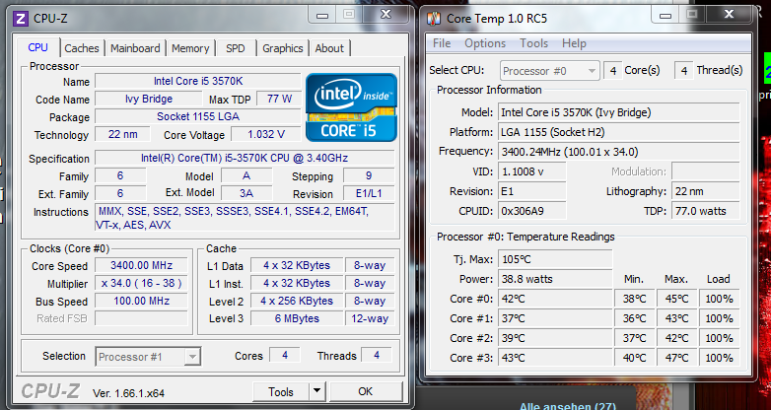Screen dimensions: 771x410
Task: Open the About tab in CPU-Z
Action: pyautogui.click(x=329, y=48)
